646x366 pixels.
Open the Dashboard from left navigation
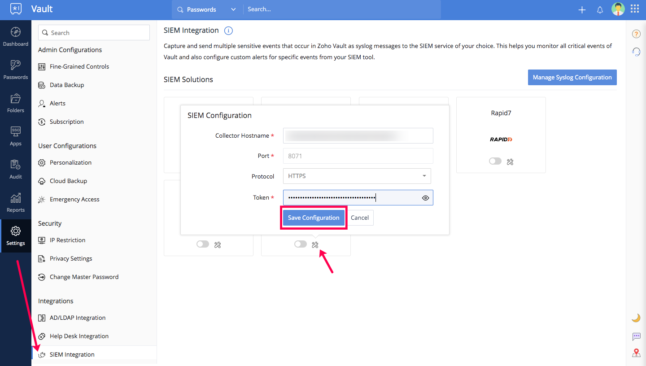15,37
